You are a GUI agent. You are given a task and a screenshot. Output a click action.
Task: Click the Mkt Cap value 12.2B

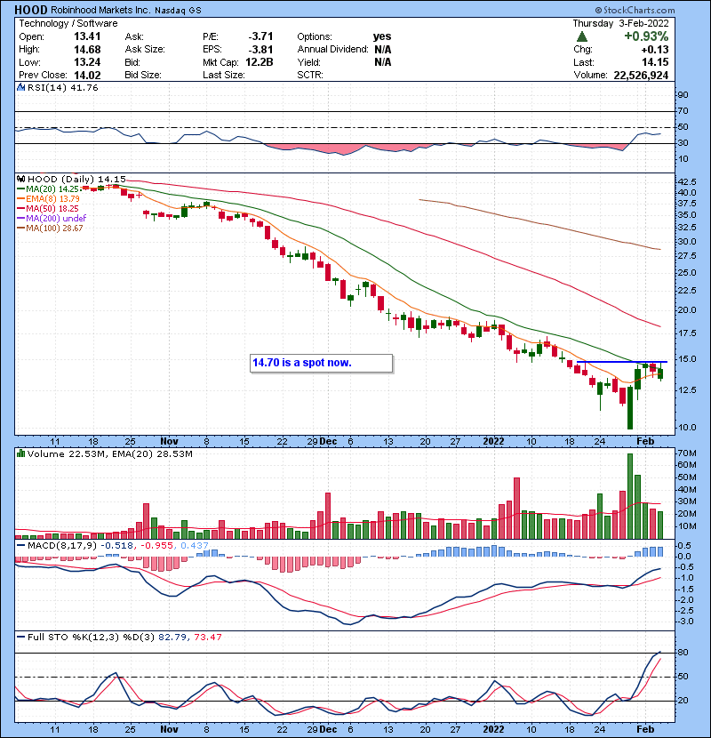260,62
